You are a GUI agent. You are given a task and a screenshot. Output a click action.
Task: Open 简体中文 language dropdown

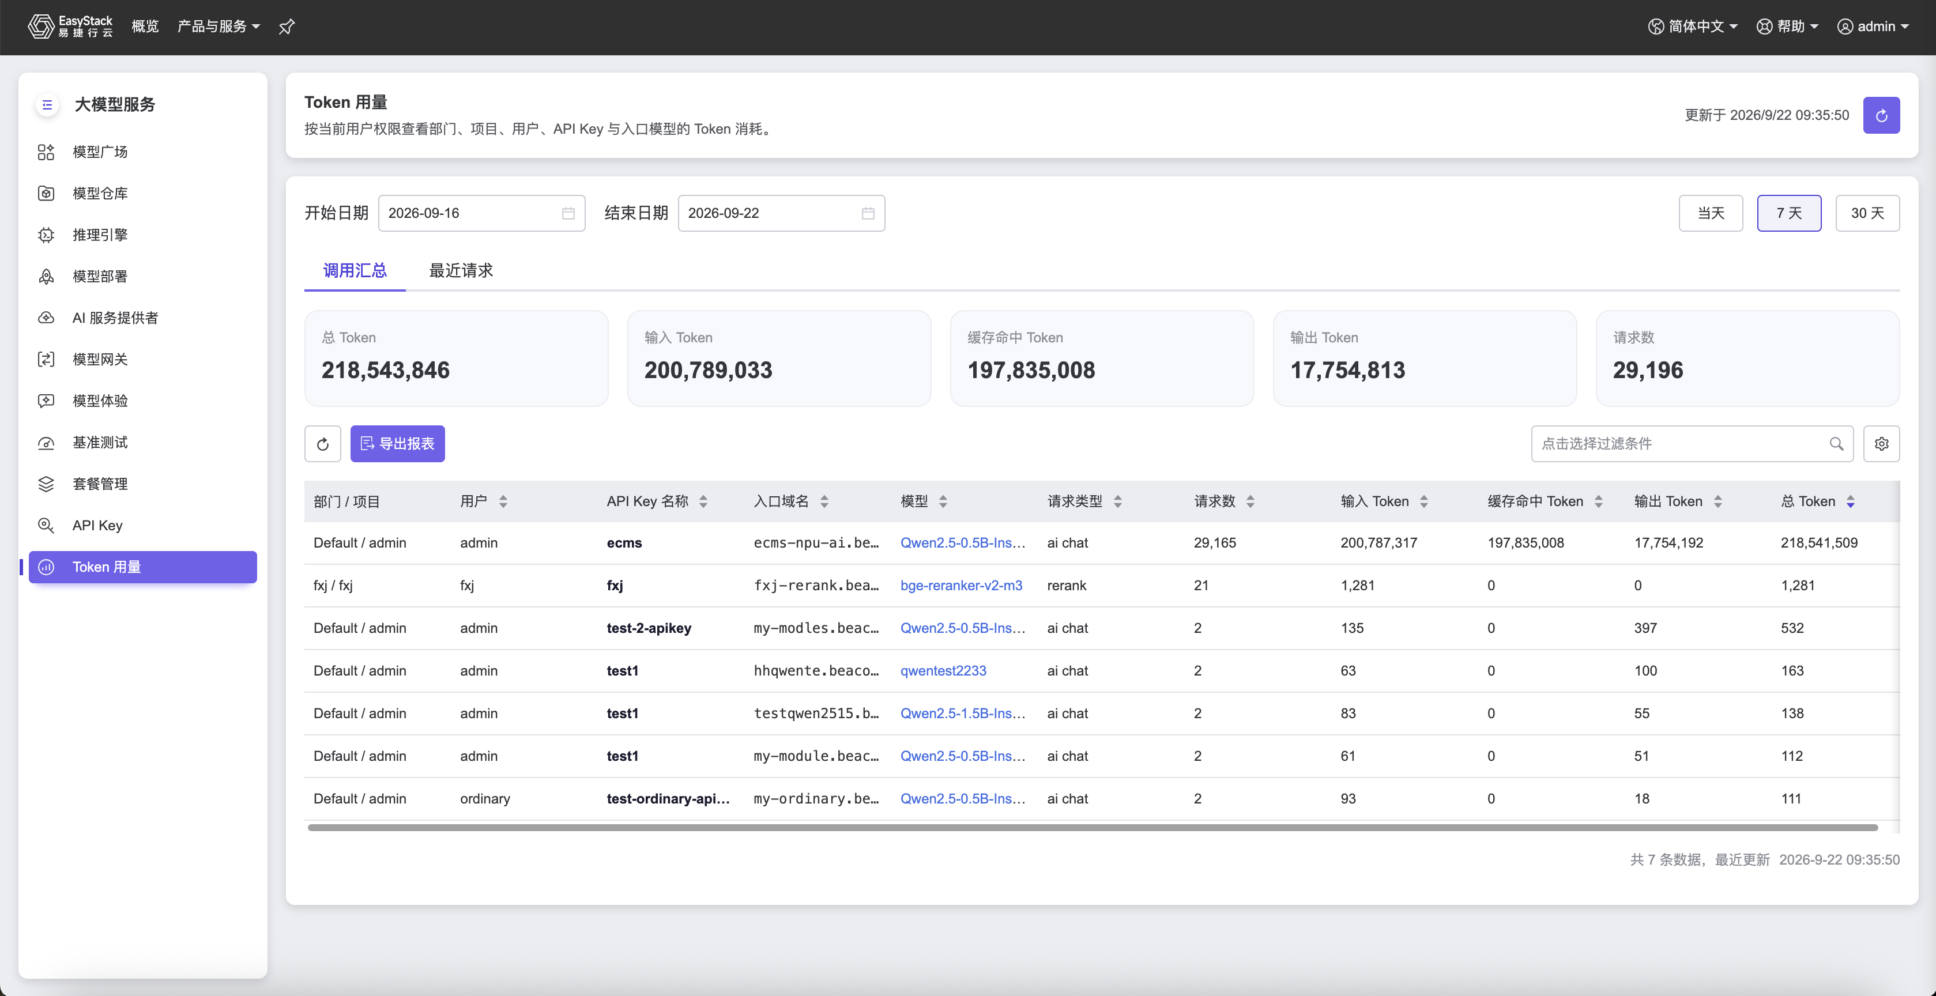coord(1693,27)
